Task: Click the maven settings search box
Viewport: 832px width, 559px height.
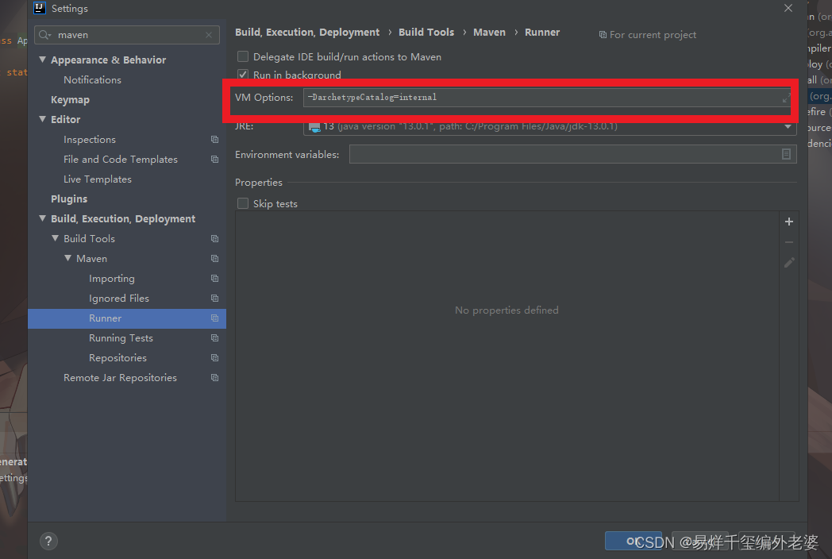Action: 127,35
